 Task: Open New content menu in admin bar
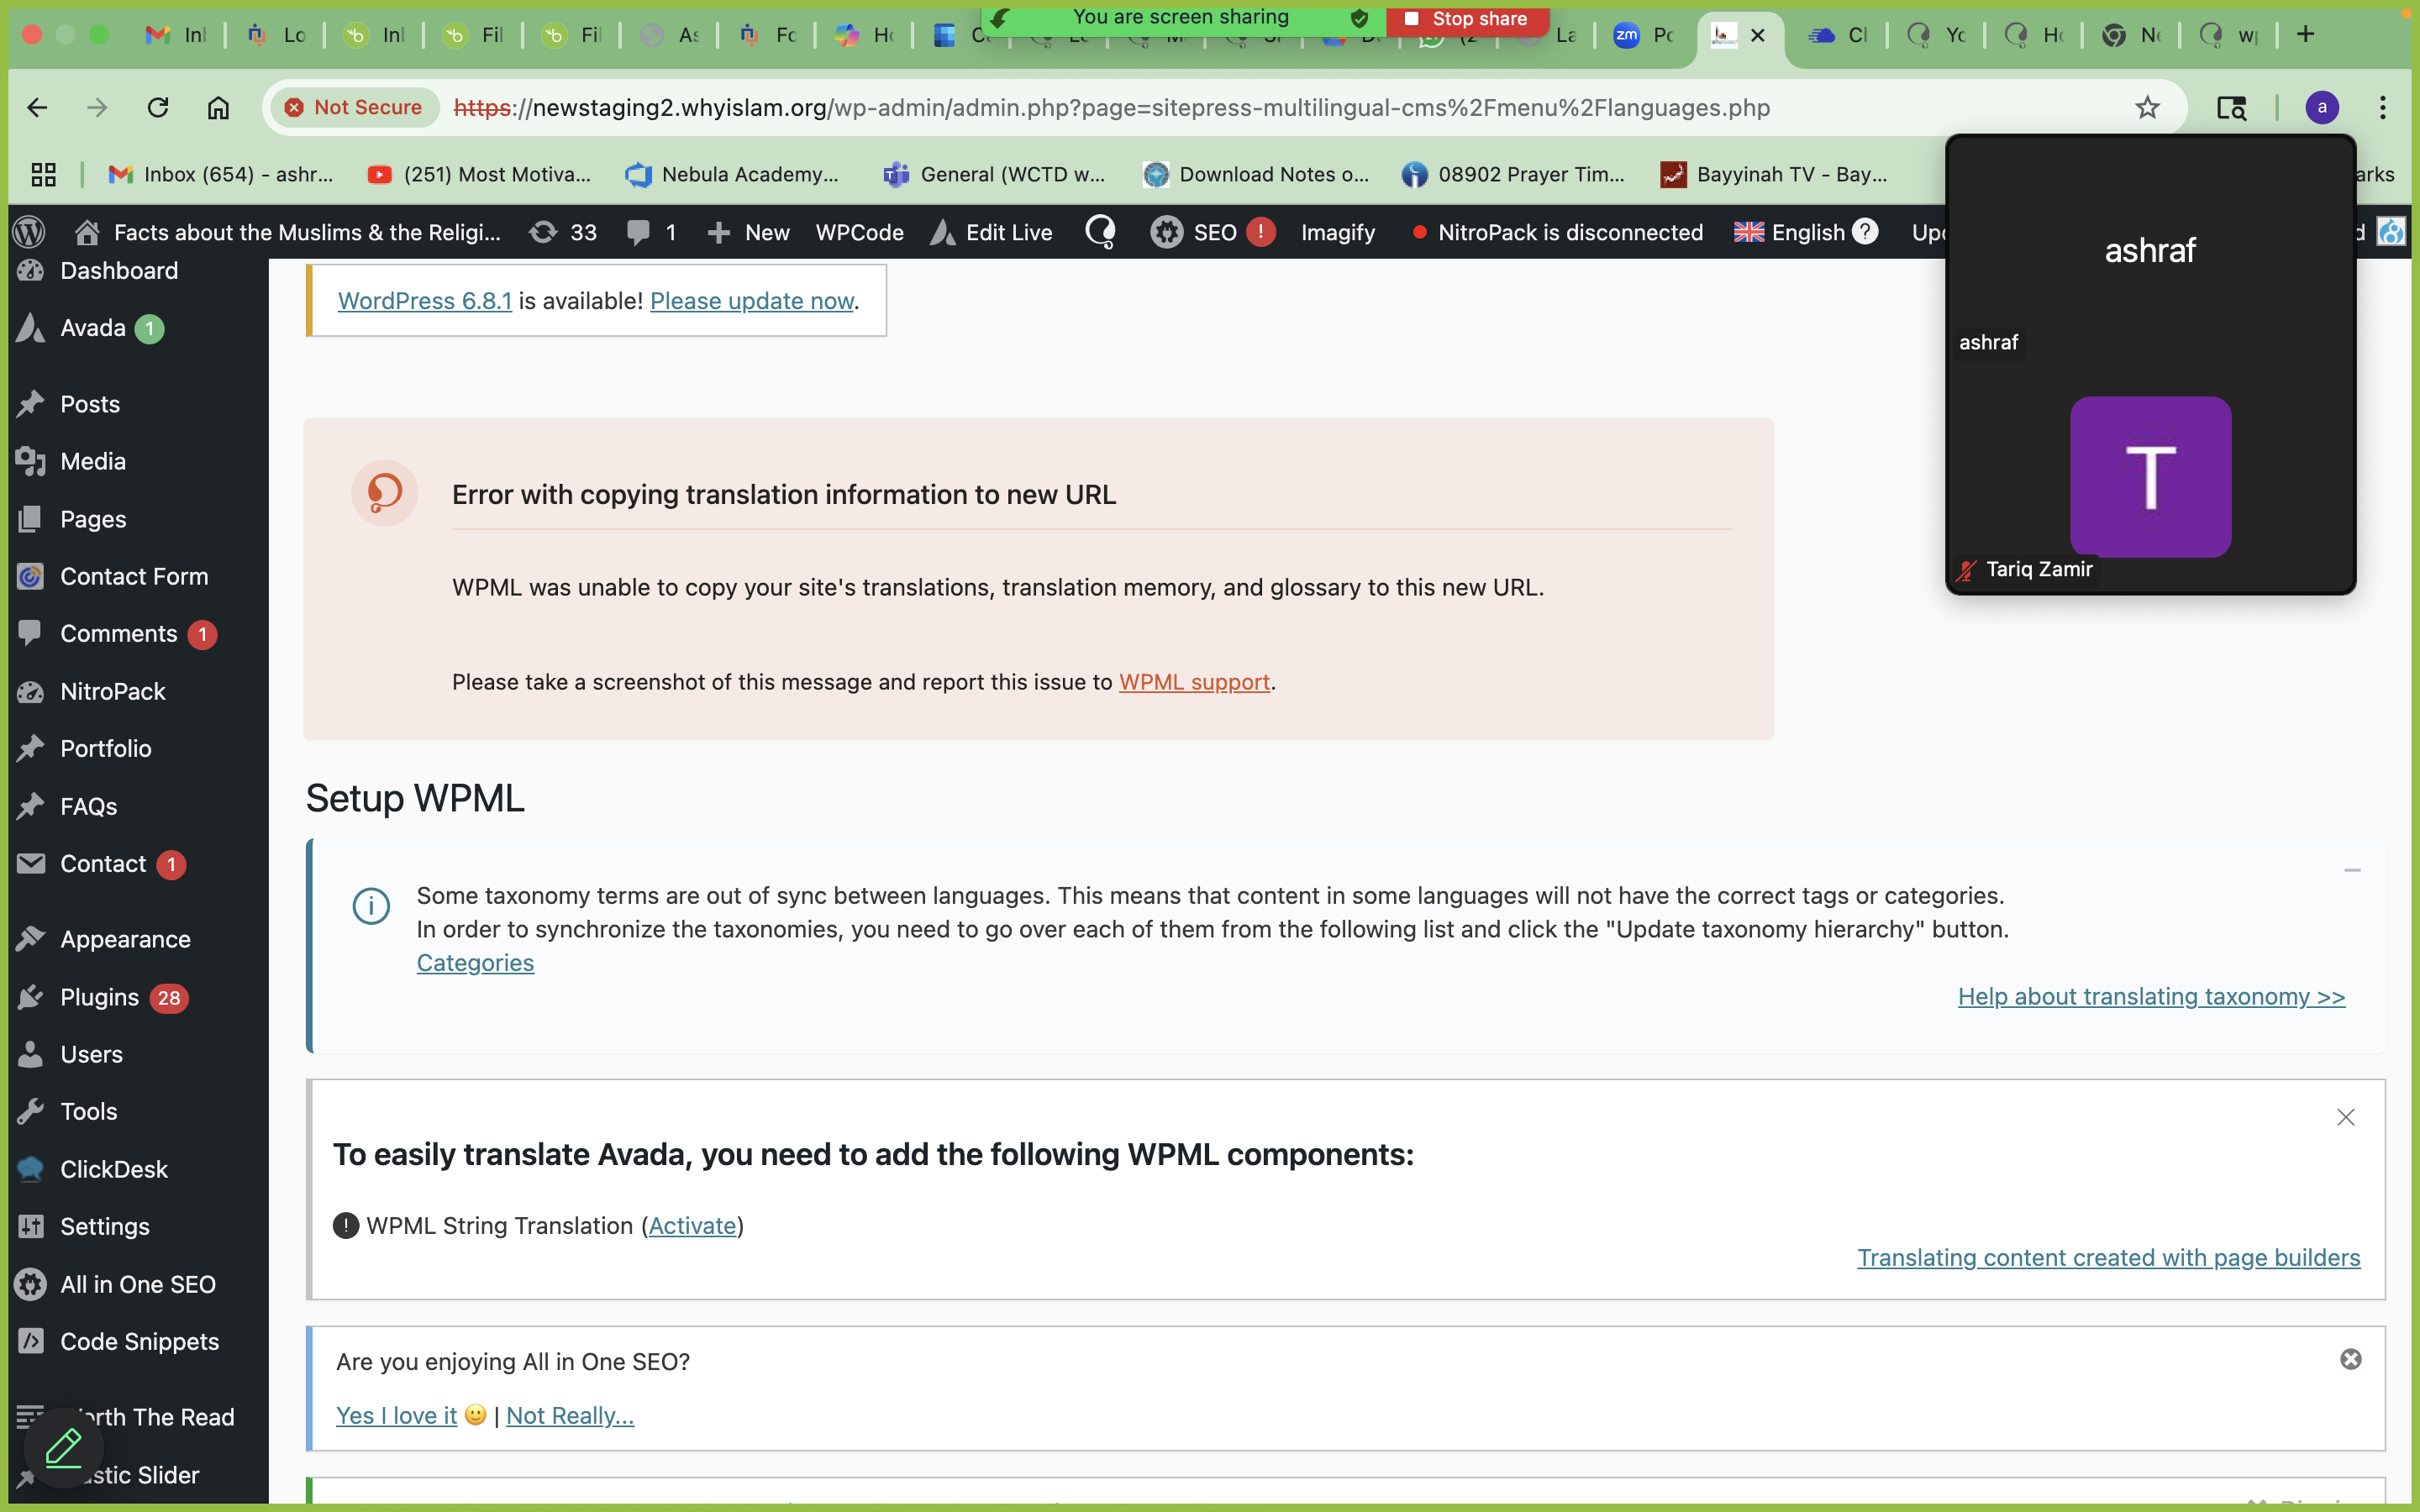[x=748, y=232]
